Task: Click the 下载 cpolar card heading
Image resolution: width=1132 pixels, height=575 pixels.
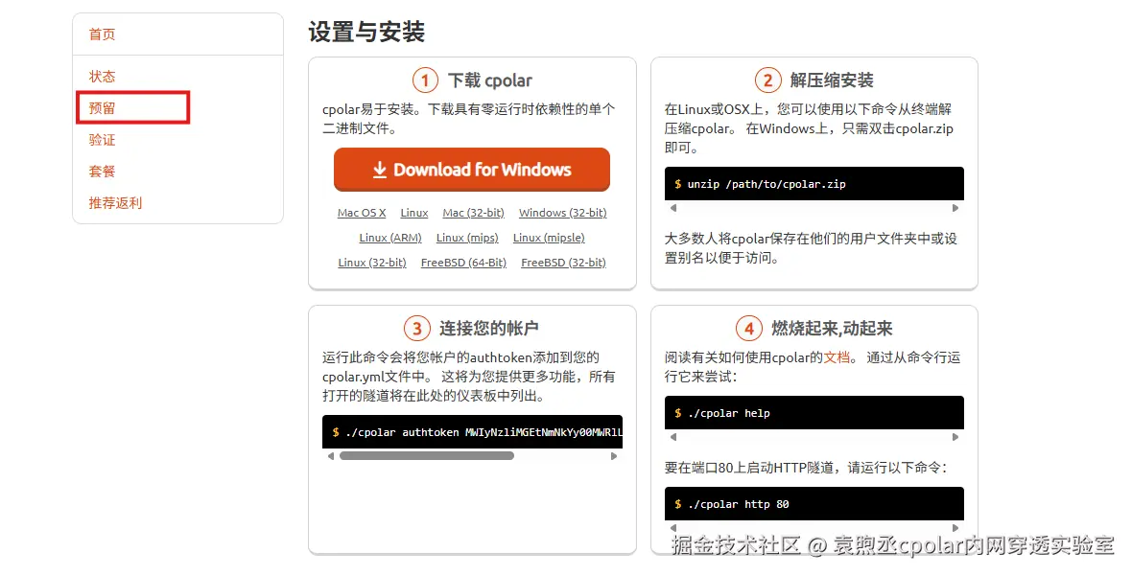Action: click(489, 80)
